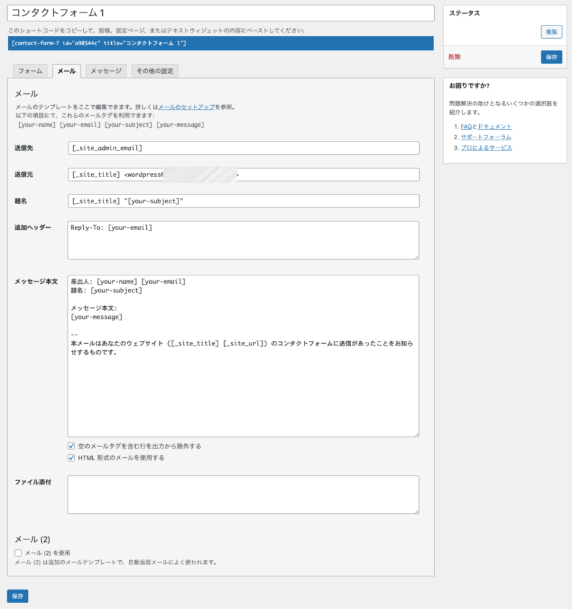Image resolution: width=572 pixels, height=609 pixels.
Task: Click the 送信先 input field
Action: point(243,148)
